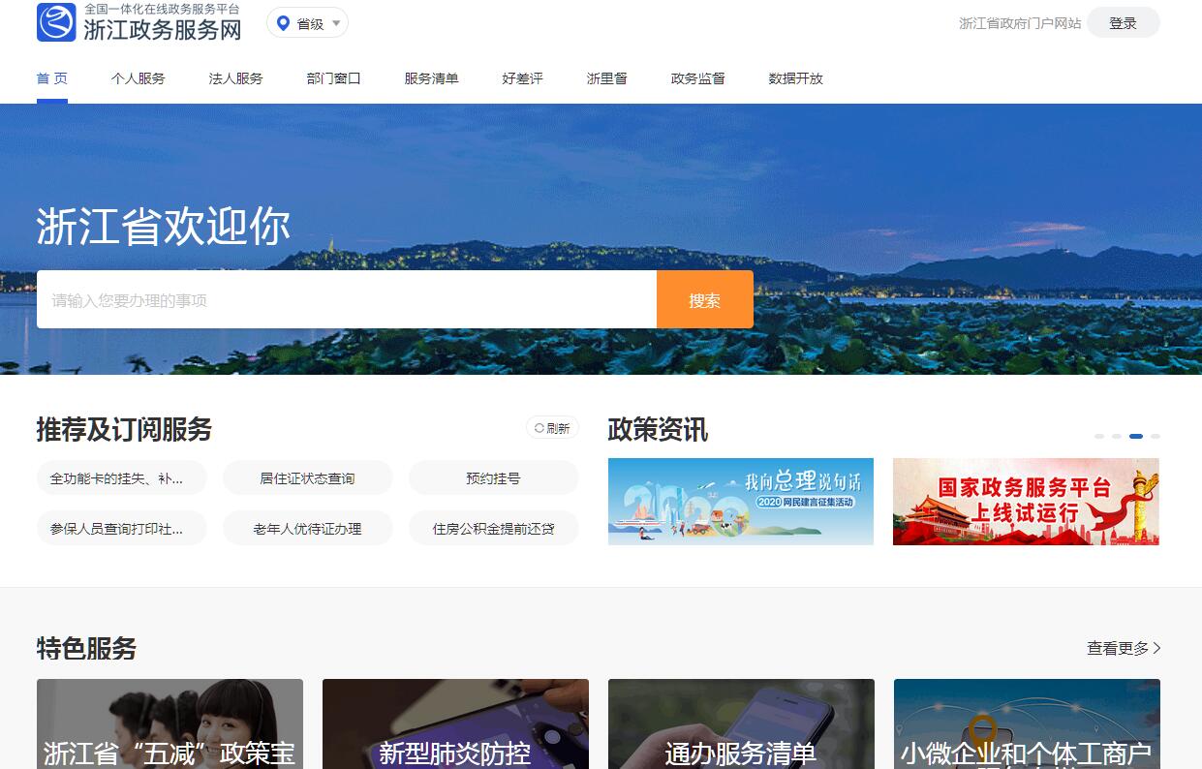Open the 新型肺炎防控 card

(x=455, y=724)
